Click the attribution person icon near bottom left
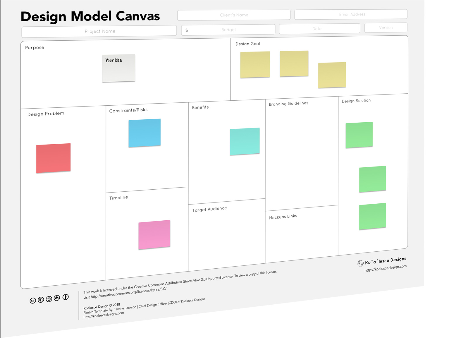The width and height of the screenshot is (468, 338). (66, 297)
